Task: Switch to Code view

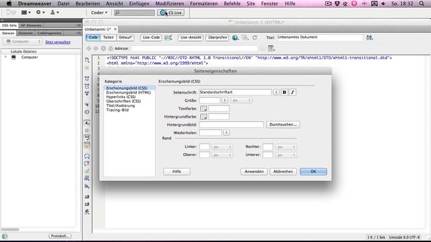Action: tap(93, 38)
